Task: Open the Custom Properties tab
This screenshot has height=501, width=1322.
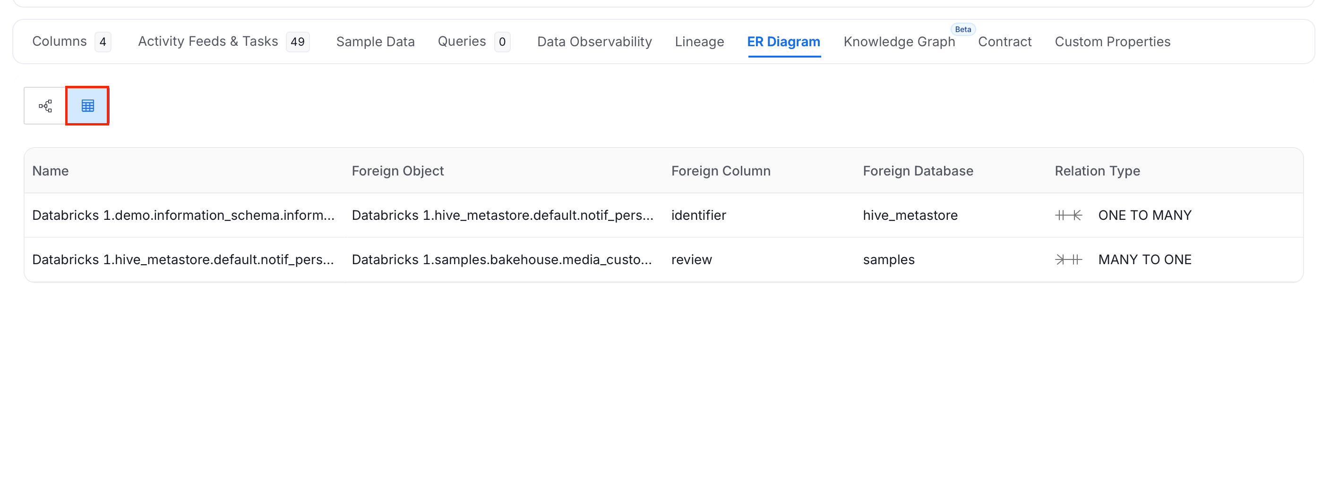Action: coord(1112,42)
